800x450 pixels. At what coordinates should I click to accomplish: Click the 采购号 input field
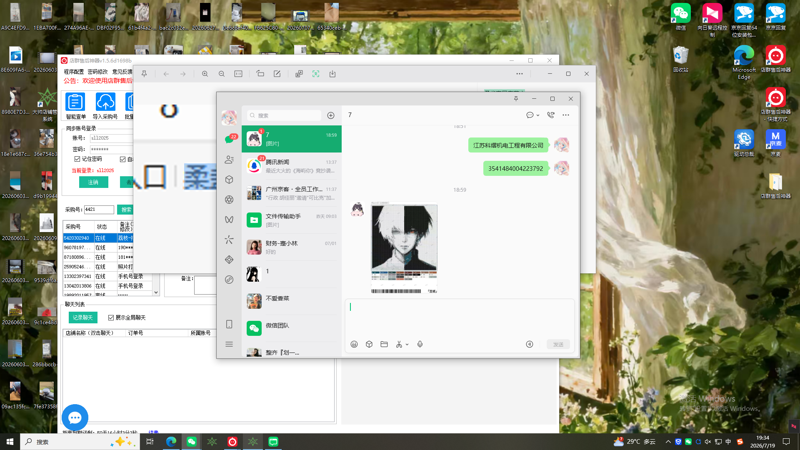99,210
